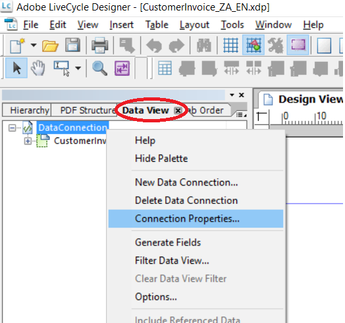Choose Delete Data Connection menu item

coord(186,200)
